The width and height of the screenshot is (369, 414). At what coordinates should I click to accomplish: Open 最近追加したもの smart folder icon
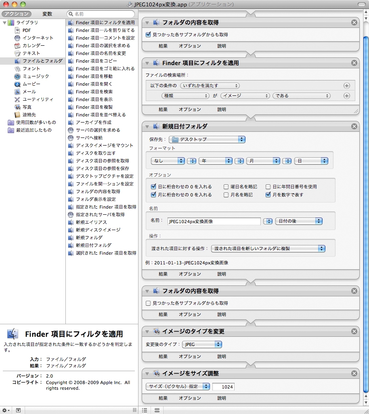(11, 130)
